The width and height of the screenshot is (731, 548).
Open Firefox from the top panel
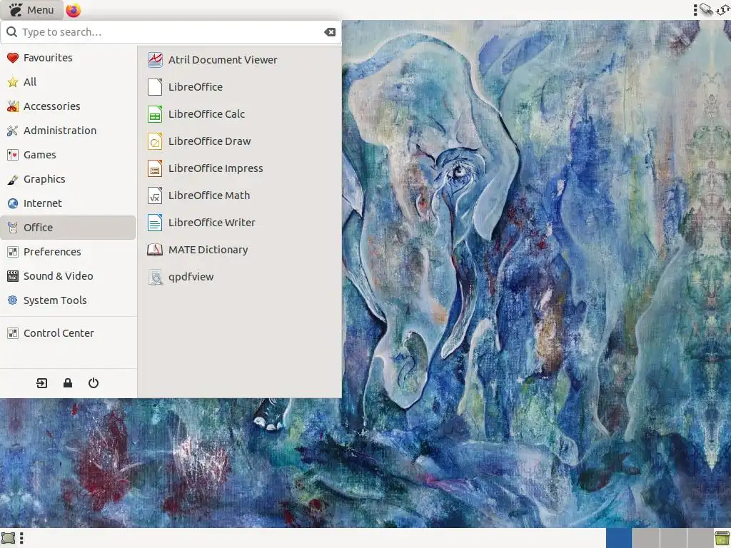coord(74,10)
